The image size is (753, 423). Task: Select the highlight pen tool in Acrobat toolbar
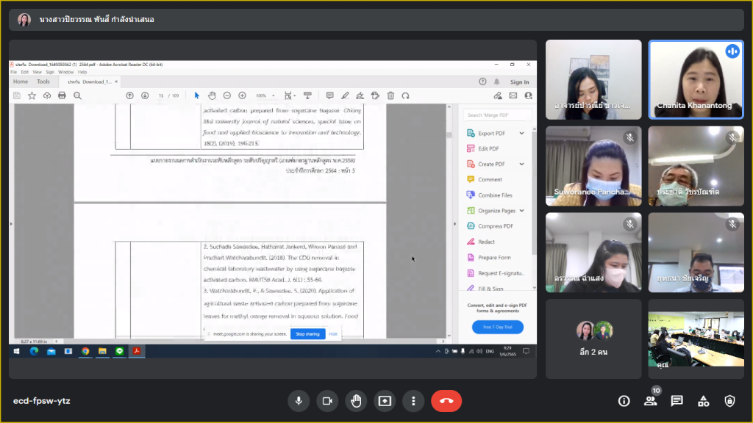345,96
